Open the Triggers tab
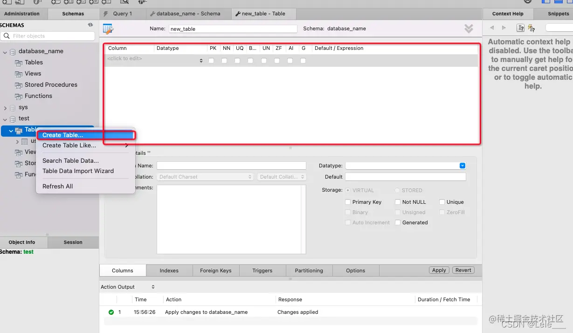Viewport: 573px width, 333px height. coord(262,271)
